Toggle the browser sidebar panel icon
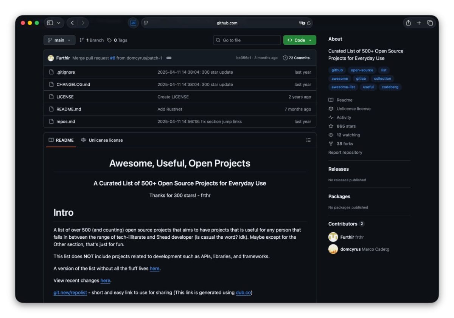 tap(50, 23)
